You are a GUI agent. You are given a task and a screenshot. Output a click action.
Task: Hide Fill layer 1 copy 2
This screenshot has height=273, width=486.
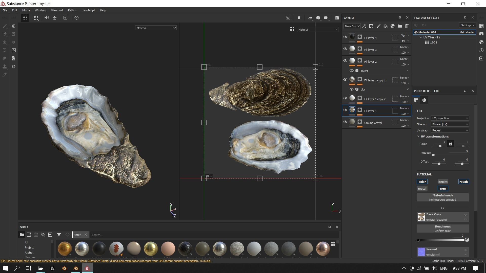(x=345, y=98)
